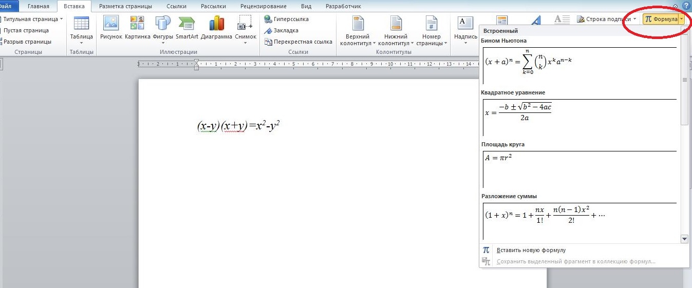Click the Рисунок picture icon
This screenshot has height=288, width=692.
click(x=111, y=24)
